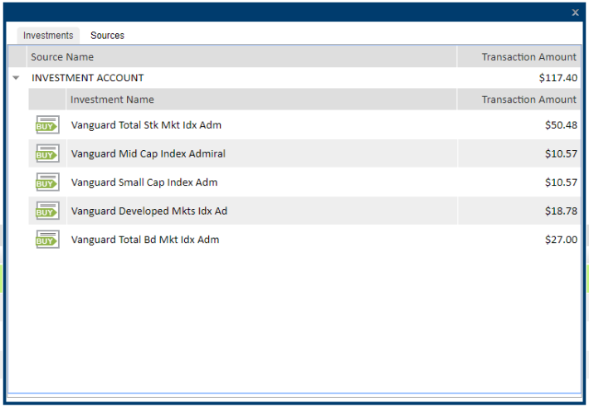
Task: Click BUY icon for Vanguard Total Stk Mkt
Action: [x=47, y=124]
